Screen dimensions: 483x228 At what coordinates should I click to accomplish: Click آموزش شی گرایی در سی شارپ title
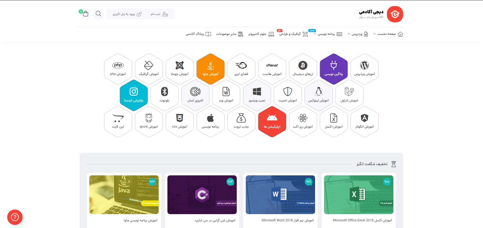(215, 220)
